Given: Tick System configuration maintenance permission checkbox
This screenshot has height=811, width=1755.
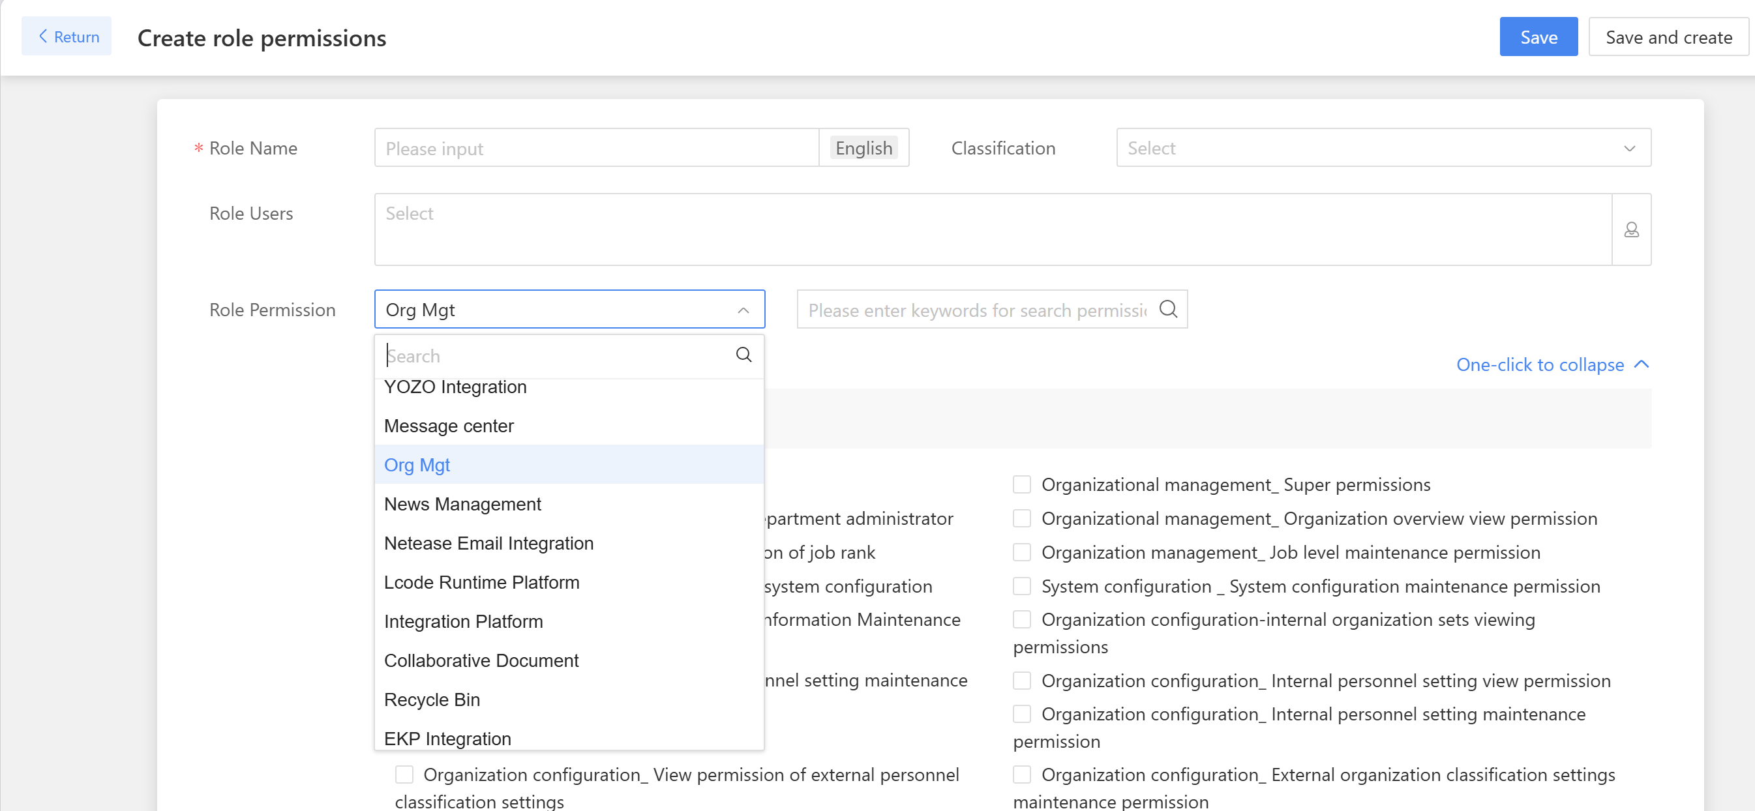Looking at the screenshot, I should pos(1021,586).
